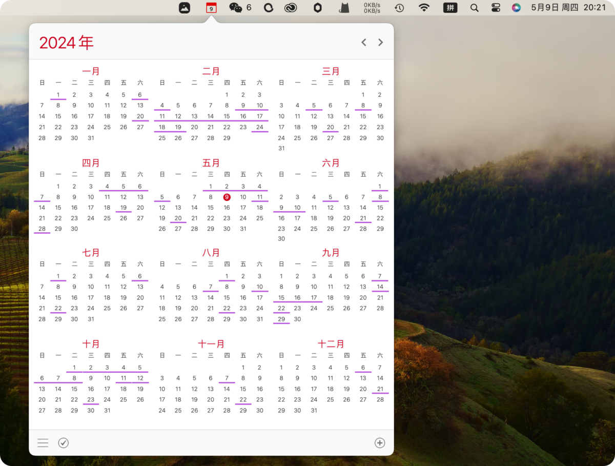615x466 pixels.
Task: Open date and time 5月9日 周四 20:21
Action: [568, 8]
